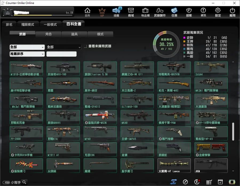Screen dimensions: 240x186
Task: Open the 設定 settings gear icon
Action: tap(218, 12)
